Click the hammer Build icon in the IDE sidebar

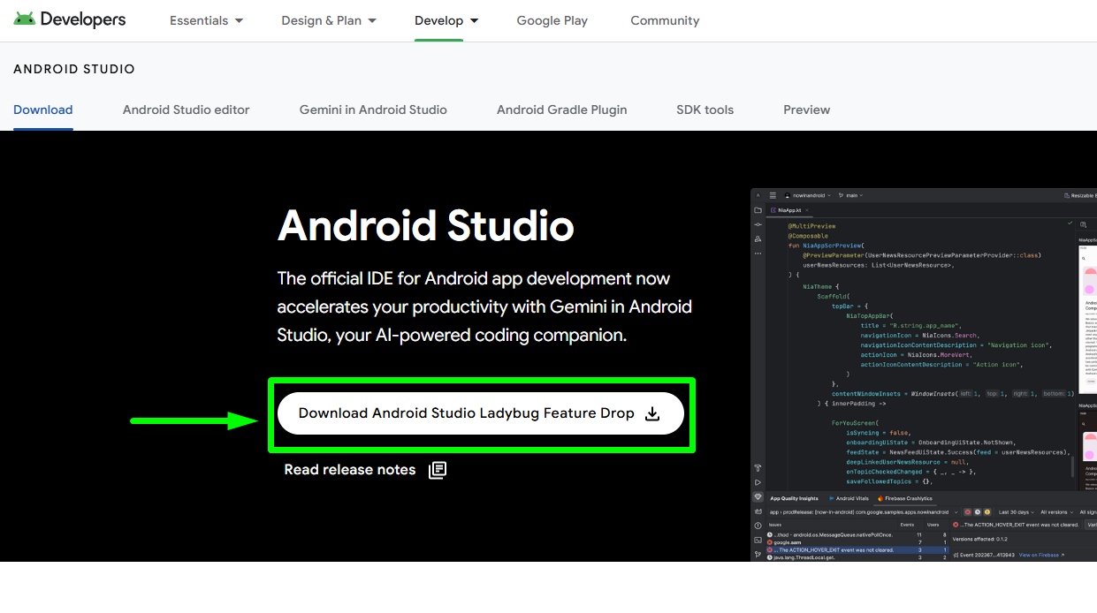click(x=758, y=468)
